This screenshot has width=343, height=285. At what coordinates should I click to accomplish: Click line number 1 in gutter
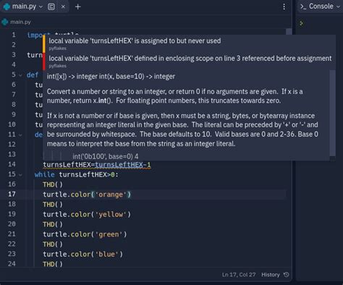point(14,35)
